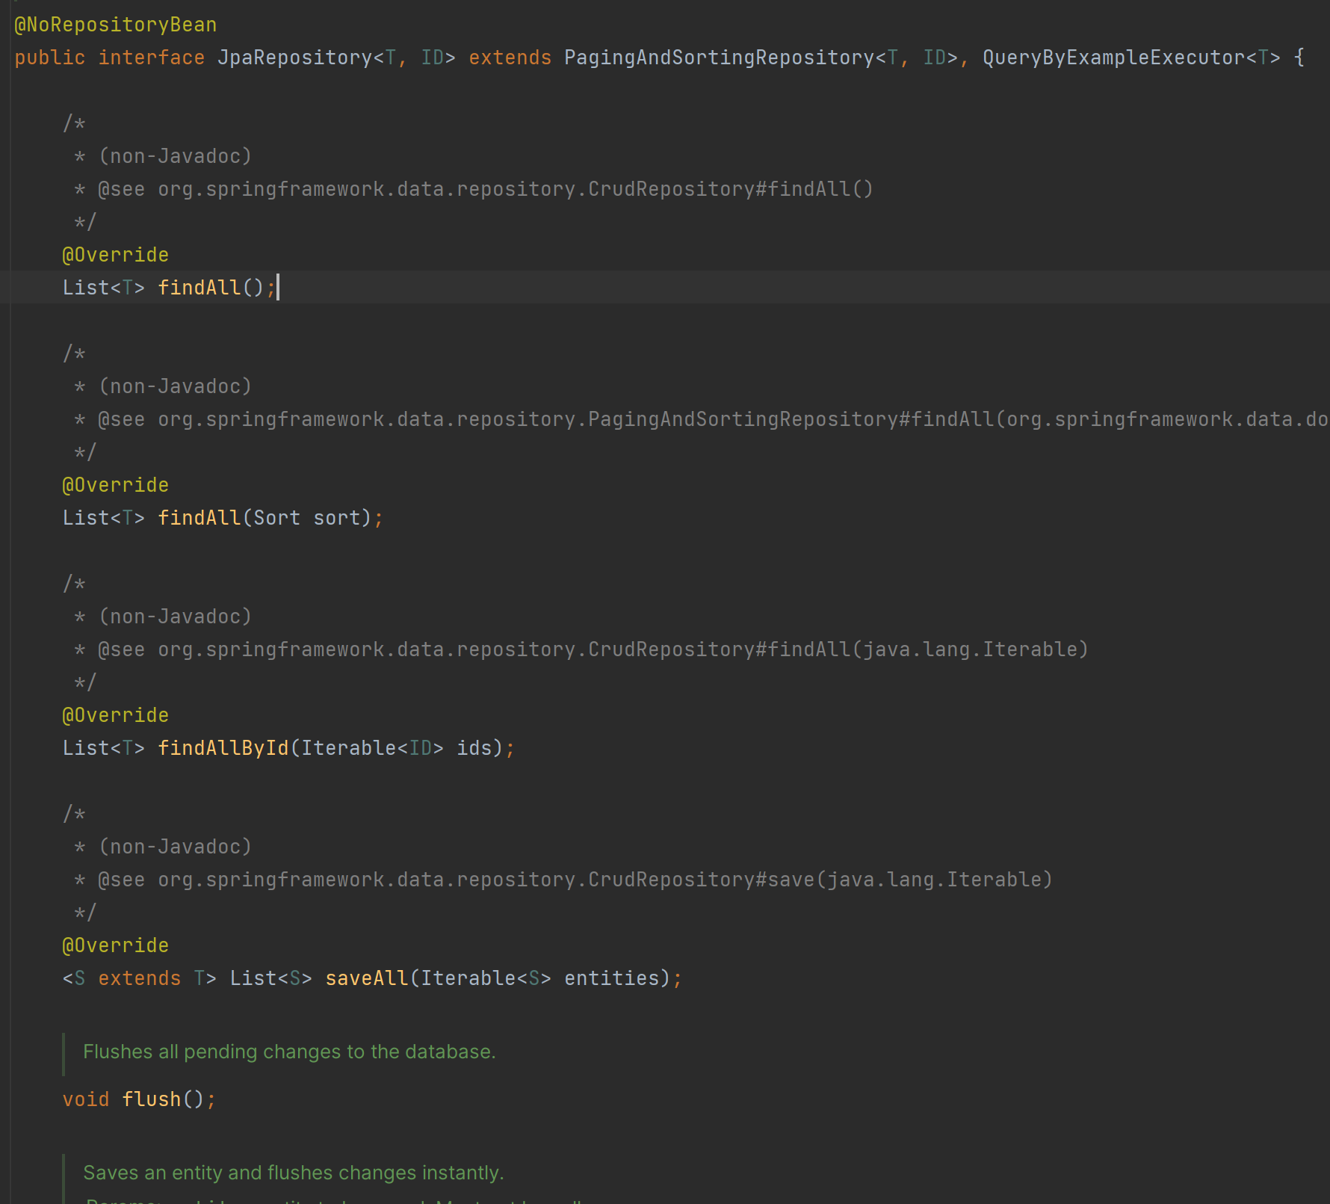1330x1204 pixels.
Task: Click rendered doc 'Flushes all pending changes to the database.'
Action: click(x=290, y=1052)
